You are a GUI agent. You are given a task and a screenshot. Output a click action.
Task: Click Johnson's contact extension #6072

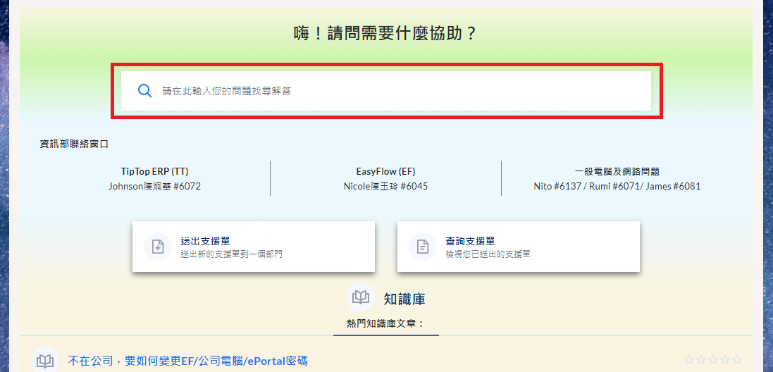187,187
